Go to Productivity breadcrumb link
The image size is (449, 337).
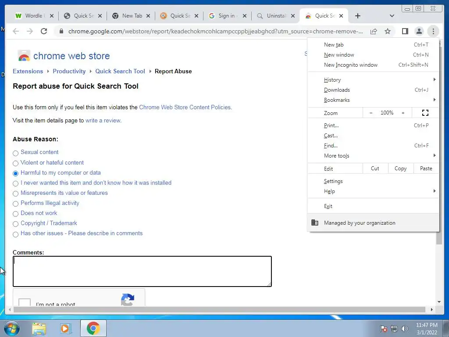pos(69,72)
